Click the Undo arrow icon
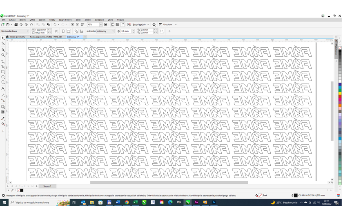The height and width of the screenshot is (220, 343). click(55, 25)
